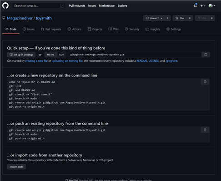
Task: Switch to the Projects tab
Action: tap(95, 29)
